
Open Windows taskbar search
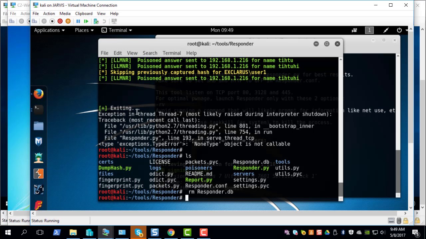tap(24, 232)
